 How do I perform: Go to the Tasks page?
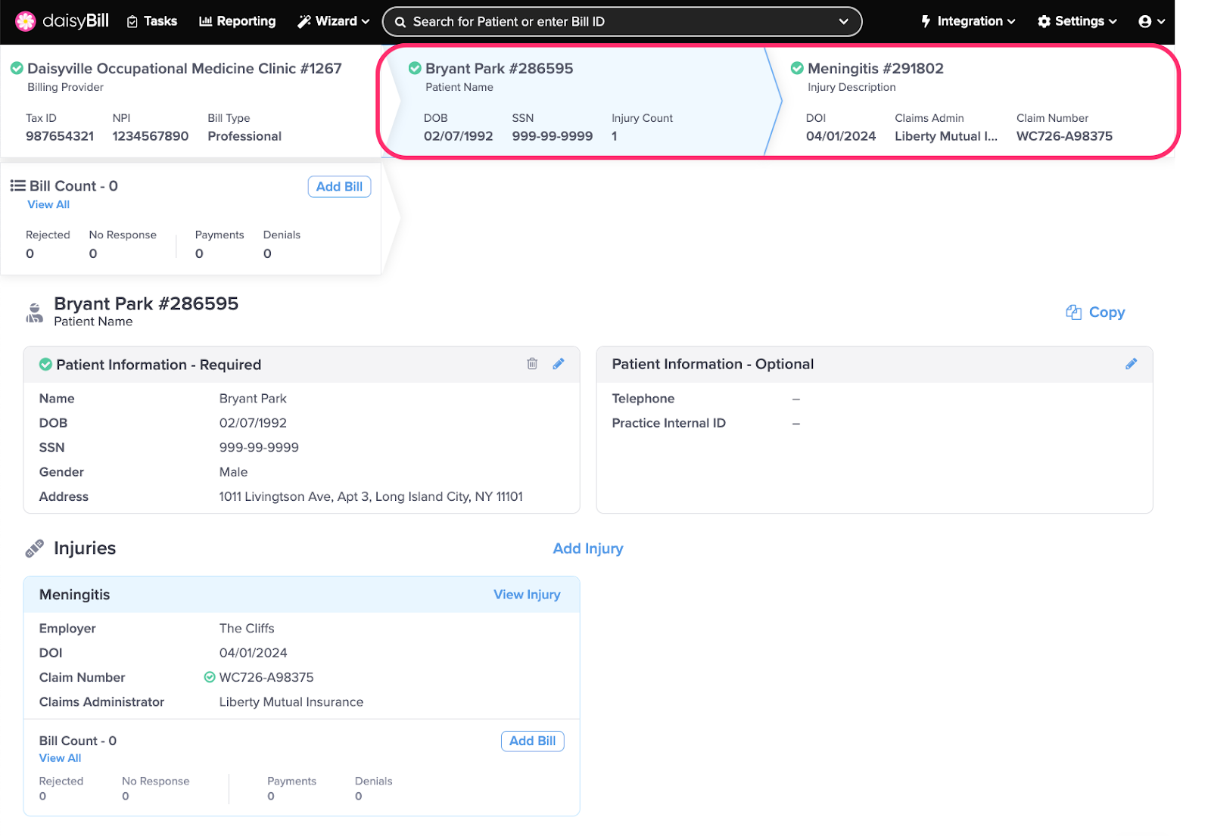(152, 21)
